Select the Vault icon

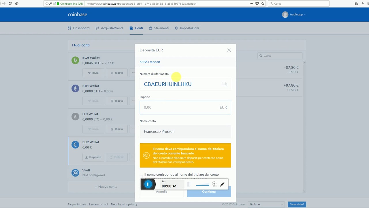[x=75, y=173]
